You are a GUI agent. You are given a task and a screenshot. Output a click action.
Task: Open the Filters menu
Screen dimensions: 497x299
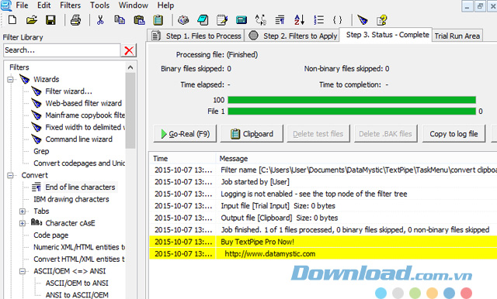pos(70,5)
